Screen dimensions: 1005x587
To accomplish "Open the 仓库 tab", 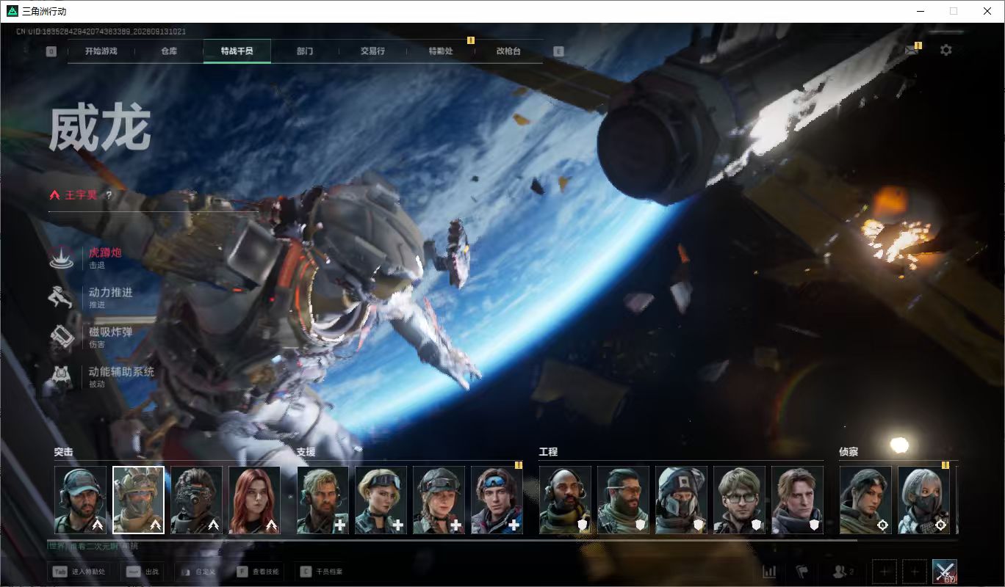I will pyautogui.click(x=169, y=51).
